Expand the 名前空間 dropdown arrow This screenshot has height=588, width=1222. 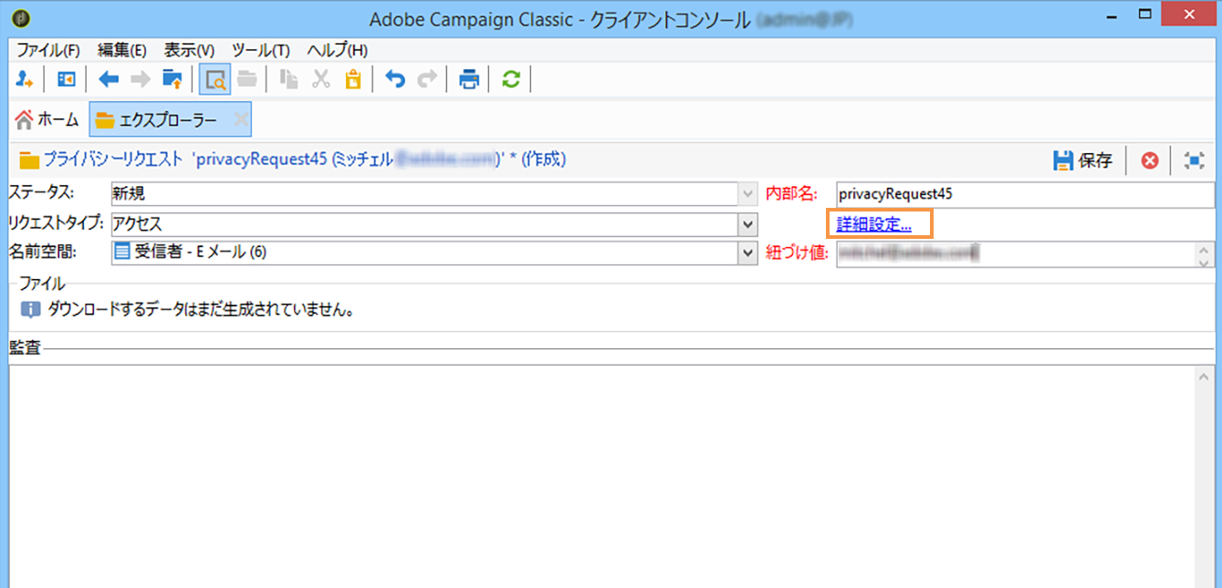pos(748,253)
